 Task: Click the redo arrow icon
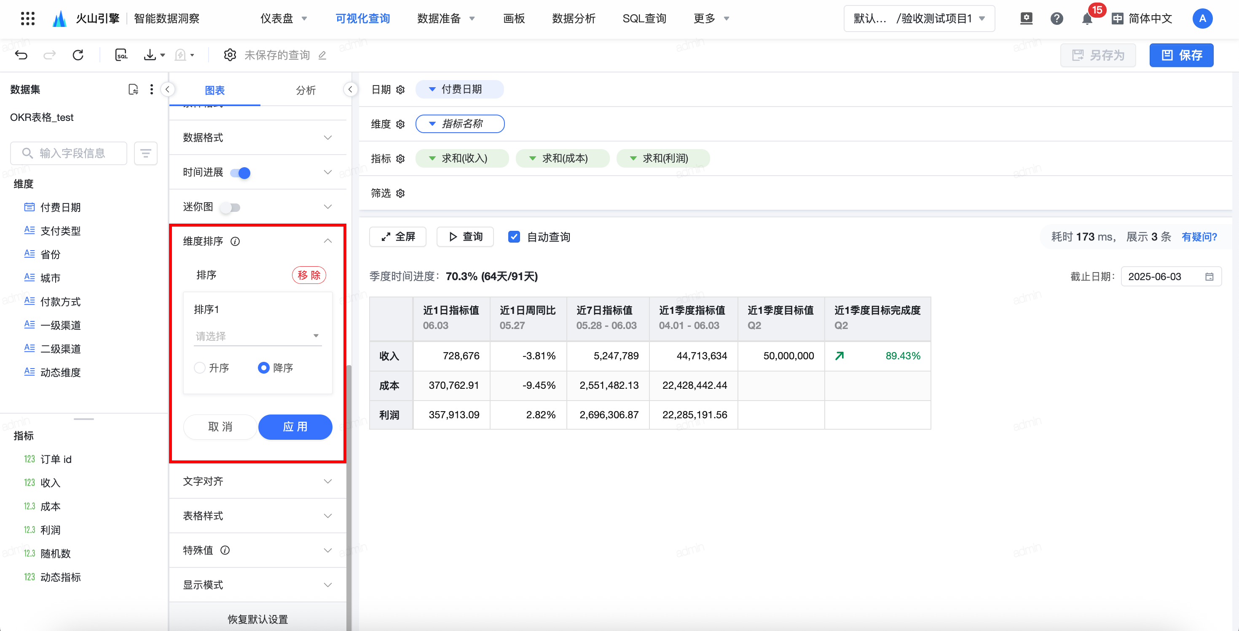pyautogui.click(x=50, y=55)
